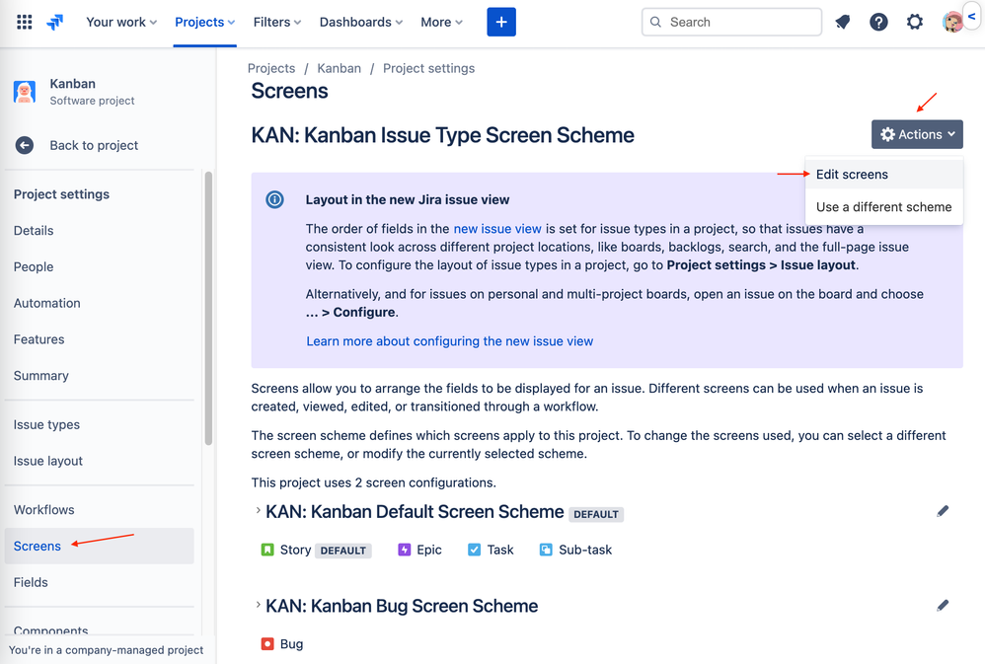Edit the Kanban Default Screen Scheme pencil

click(943, 511)
